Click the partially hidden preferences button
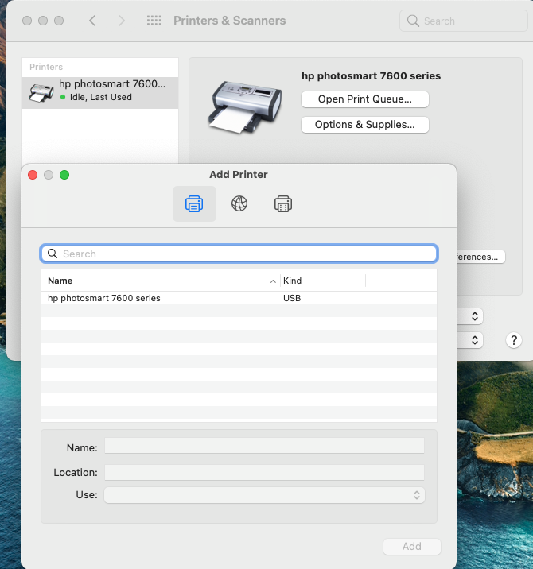This screenshot has width=533, height=569. pos(480,257)
